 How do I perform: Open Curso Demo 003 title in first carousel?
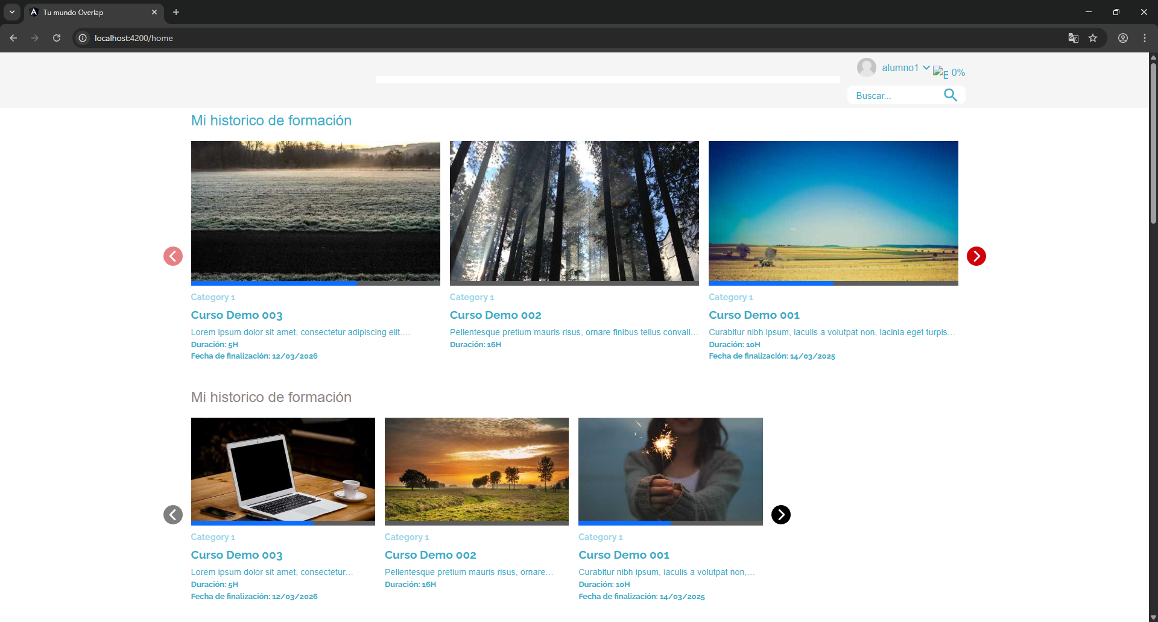[236, 315]
